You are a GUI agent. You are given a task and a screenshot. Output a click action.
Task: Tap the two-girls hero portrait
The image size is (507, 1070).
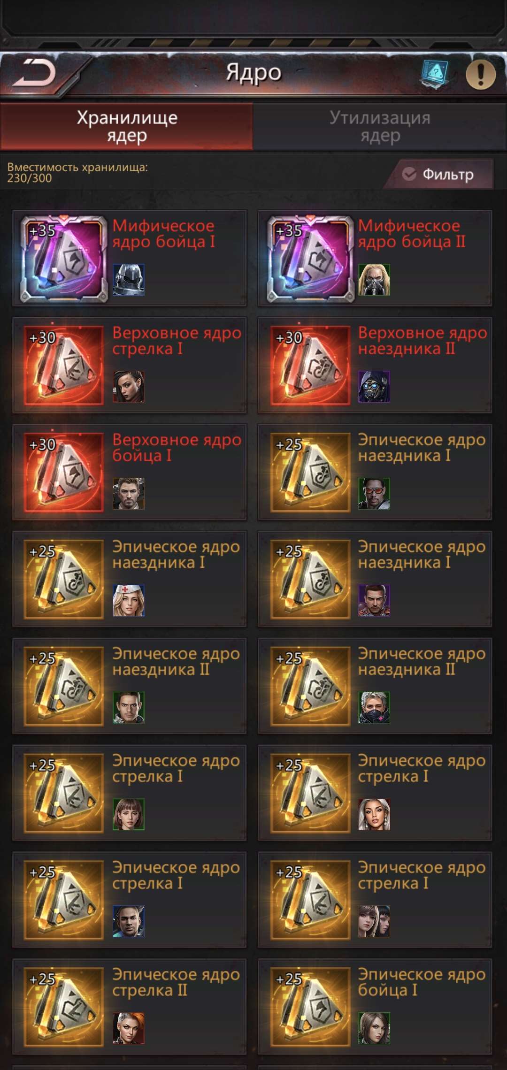click(374, 921)
